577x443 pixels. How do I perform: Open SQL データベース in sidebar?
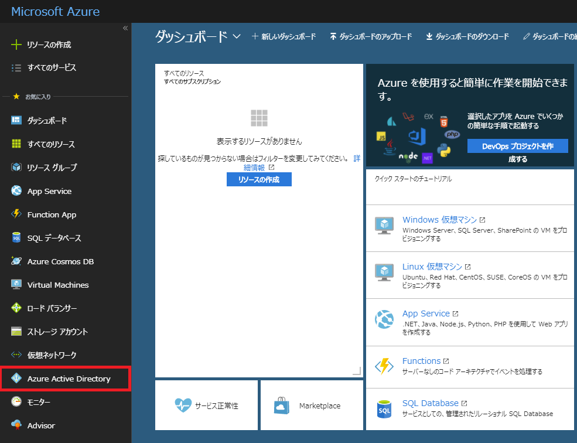pyautogui.click(x=54, y=238)
